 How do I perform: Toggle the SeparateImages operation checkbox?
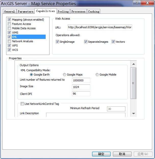click(86, 42)
